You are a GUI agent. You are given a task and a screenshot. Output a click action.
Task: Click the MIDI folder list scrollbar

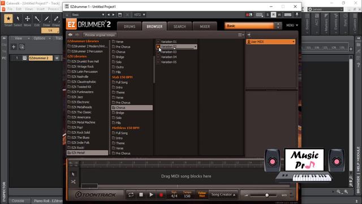point(154,69)
